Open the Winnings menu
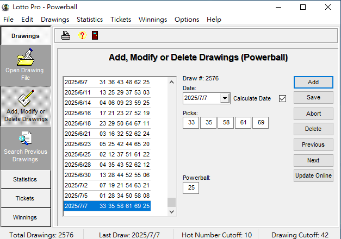Screen dimensions: 341x239 153,20
